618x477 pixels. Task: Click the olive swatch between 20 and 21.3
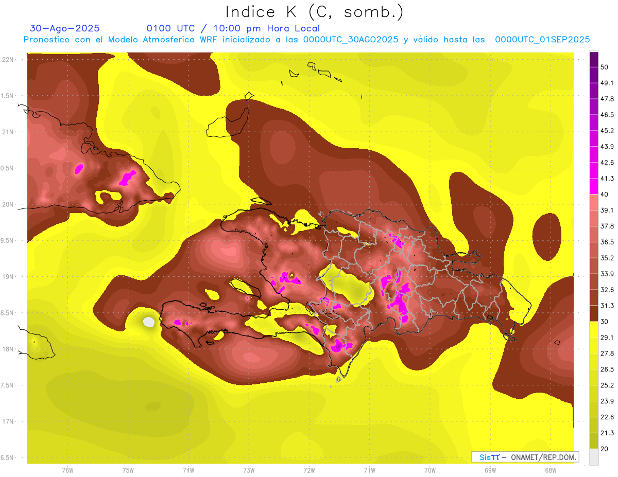point(594,440)
